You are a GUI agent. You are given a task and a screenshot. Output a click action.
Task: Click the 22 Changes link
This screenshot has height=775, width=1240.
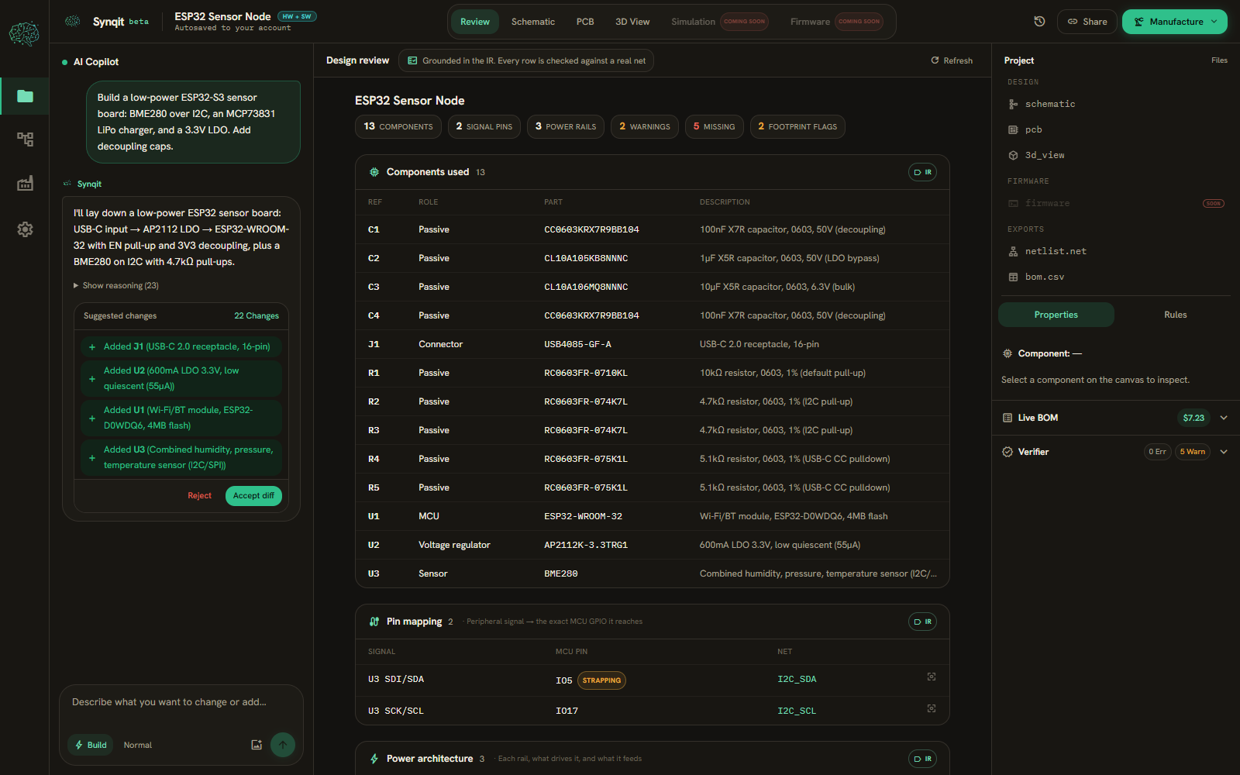[x=257, y=316]
